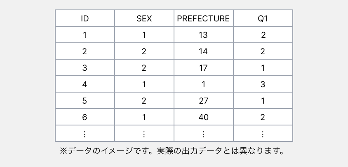This screenshot has height=167, width=348.
Task: Select the PREFECTURE column header
Action: coord(203,19)
